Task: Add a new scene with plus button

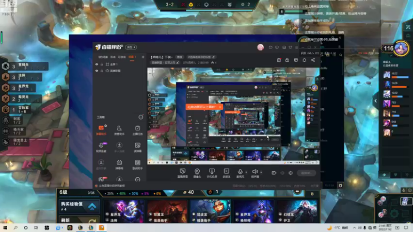Action: (143, 57)
